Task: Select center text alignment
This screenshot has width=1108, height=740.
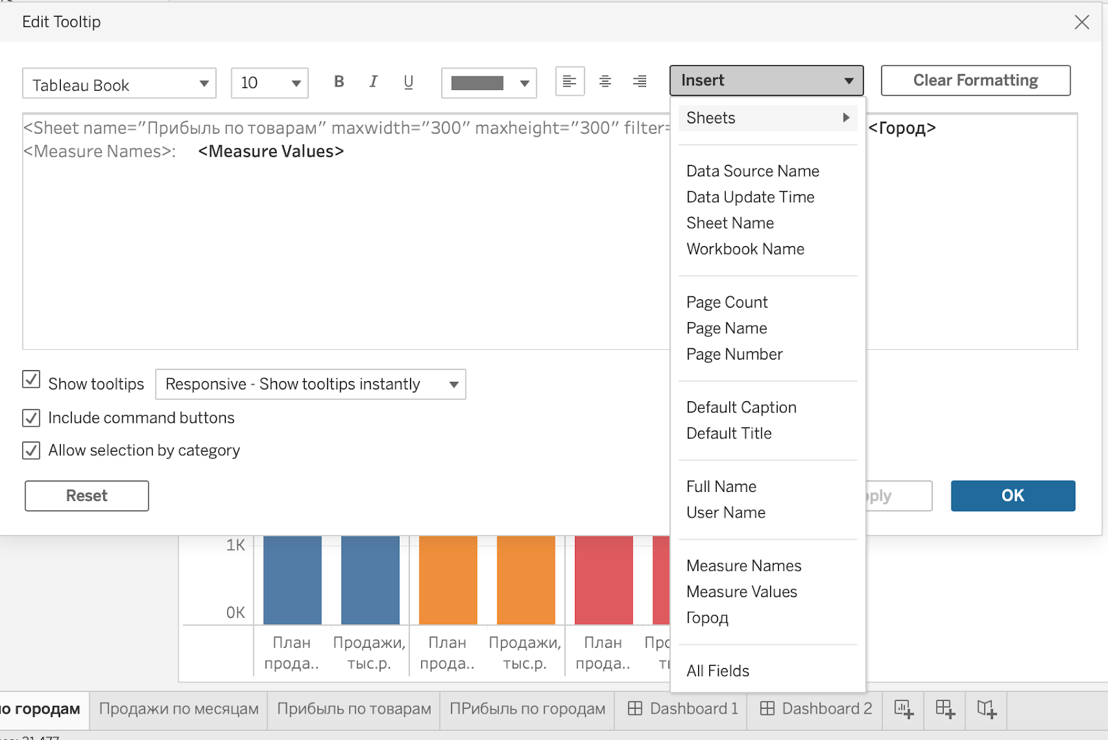Action: [x=605, y=81]
